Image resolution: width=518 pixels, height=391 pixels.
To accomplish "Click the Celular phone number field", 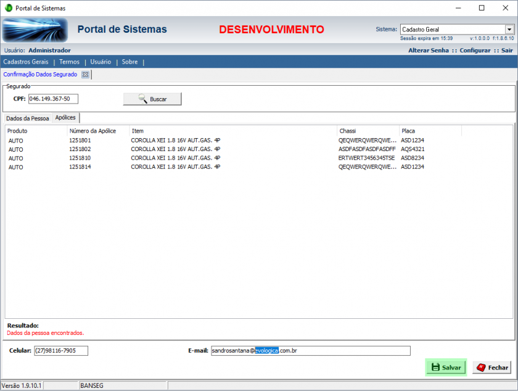I will [60, 350].
